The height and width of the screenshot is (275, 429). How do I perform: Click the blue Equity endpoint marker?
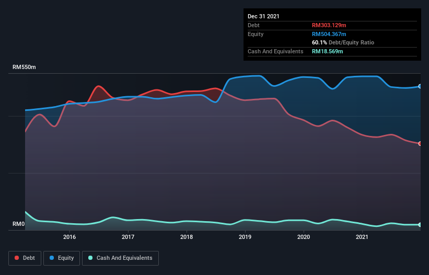pos(420,86)
